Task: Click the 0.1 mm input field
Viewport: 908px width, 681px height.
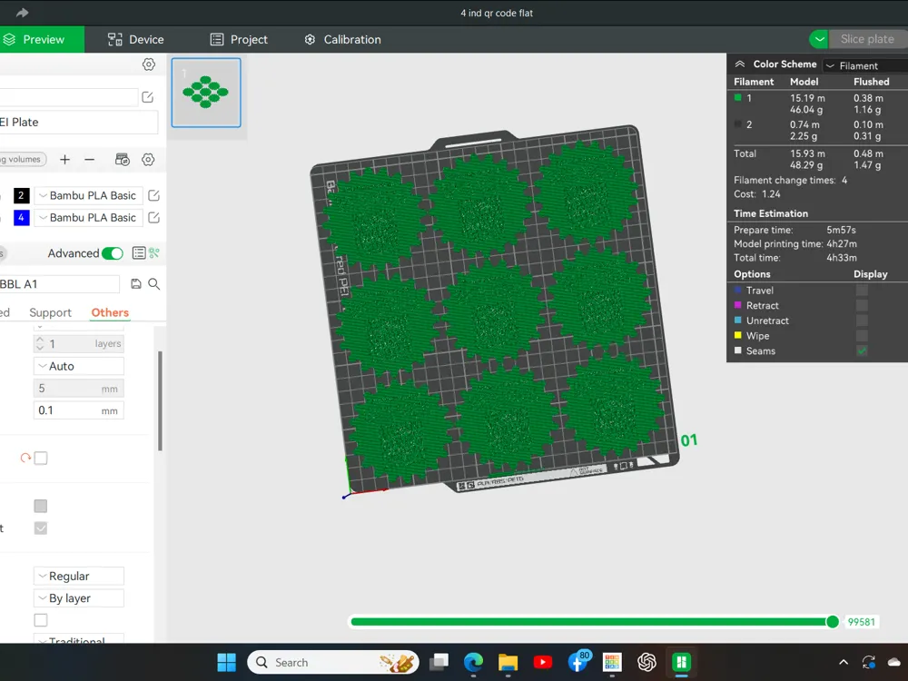Action: pos(79,410)
